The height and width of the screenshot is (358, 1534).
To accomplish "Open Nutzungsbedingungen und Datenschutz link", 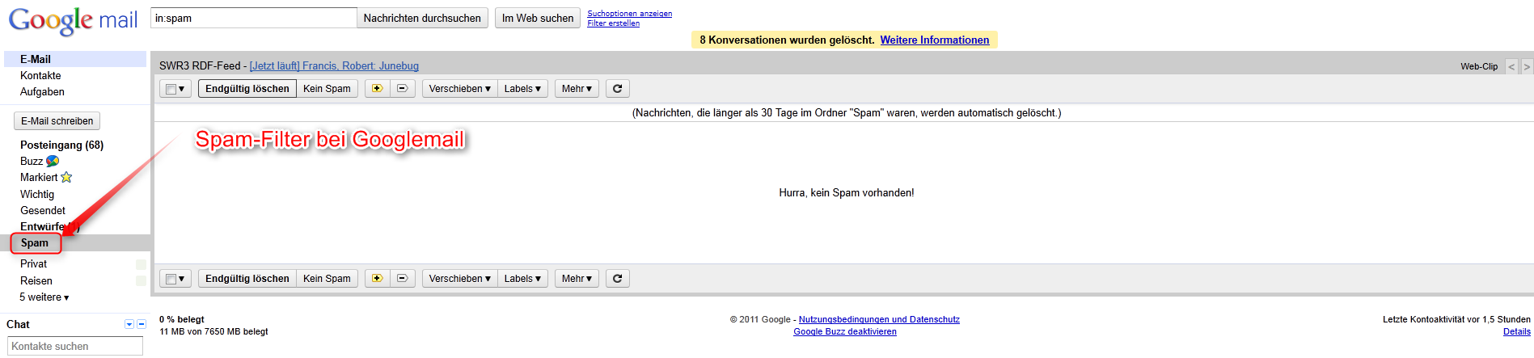I will click(879, 319).
